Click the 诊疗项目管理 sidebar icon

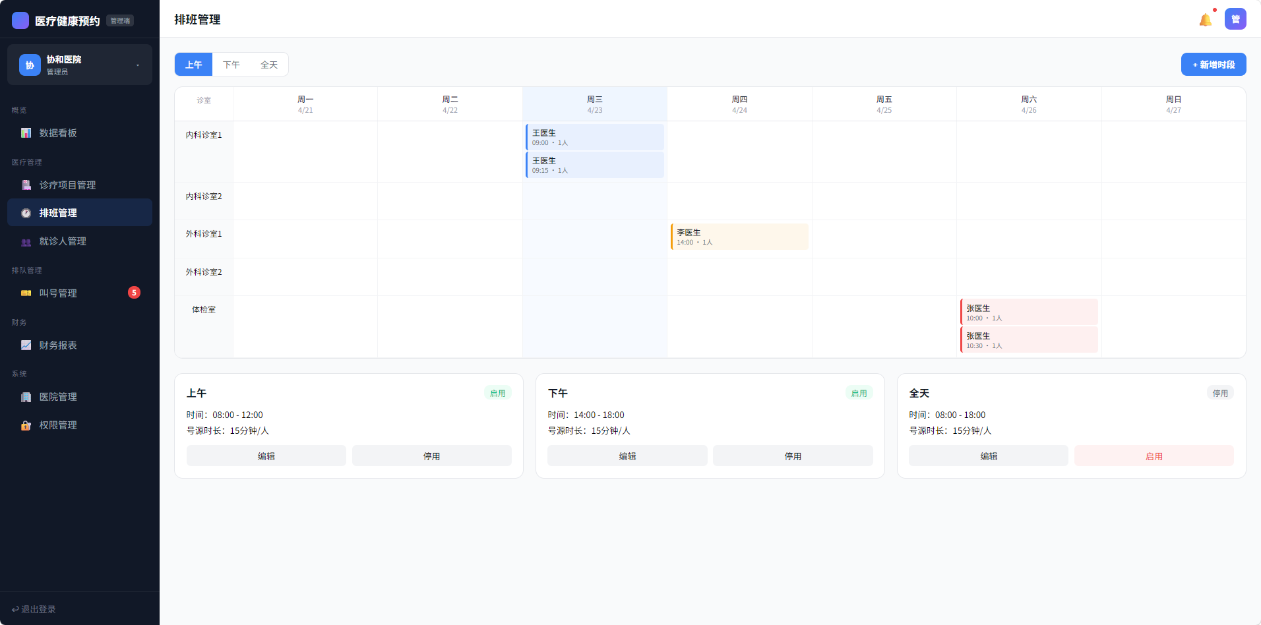(x=26, y=185)
